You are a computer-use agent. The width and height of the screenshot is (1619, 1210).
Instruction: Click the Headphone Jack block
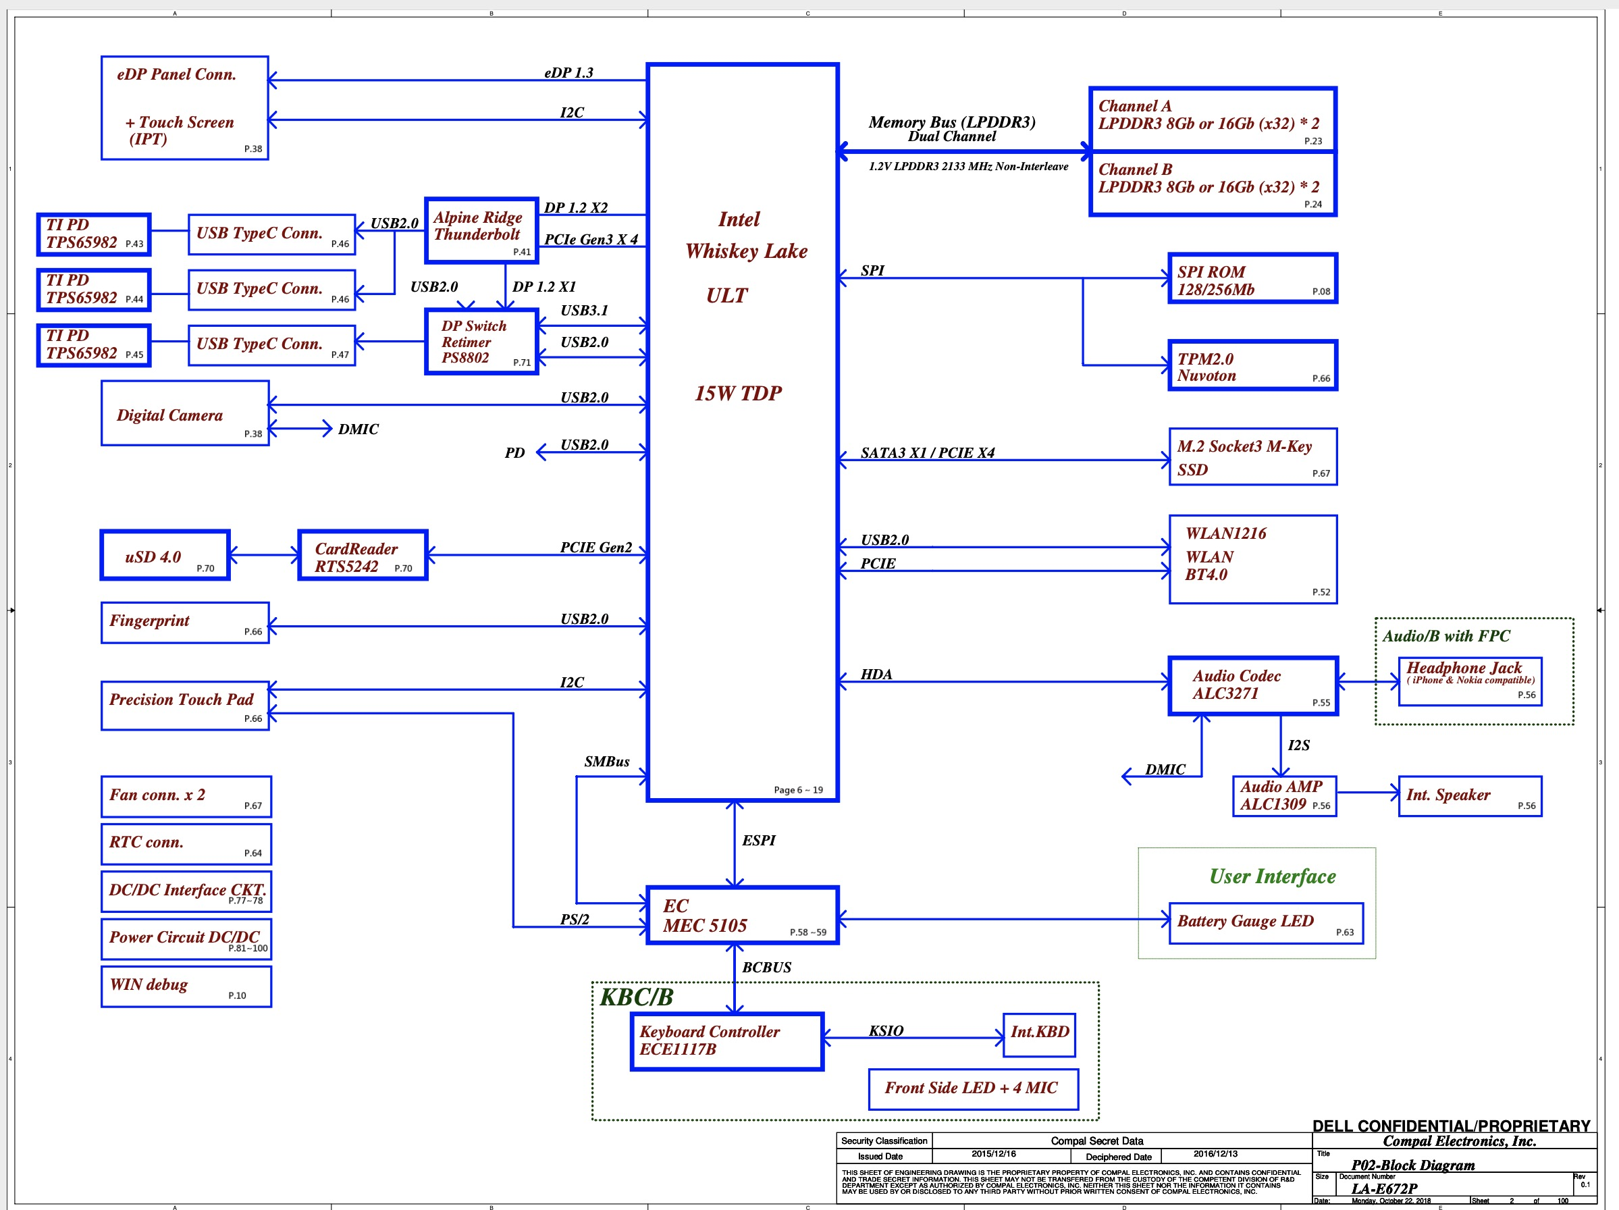point(1470,681)
